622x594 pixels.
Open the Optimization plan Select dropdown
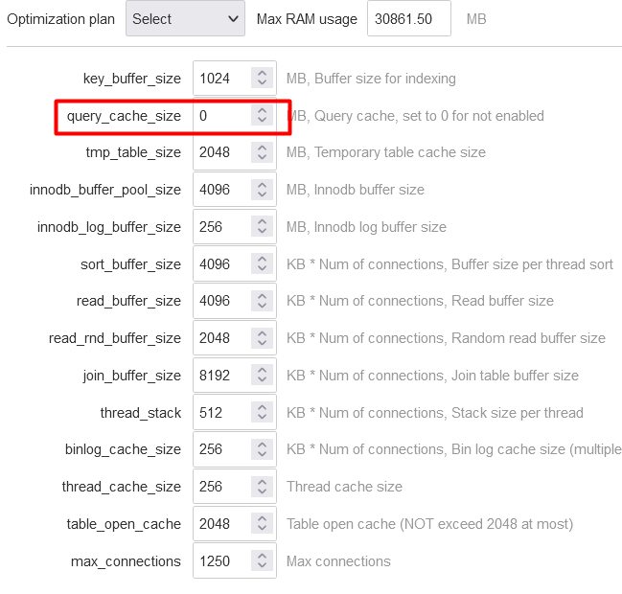coord(185,18)
